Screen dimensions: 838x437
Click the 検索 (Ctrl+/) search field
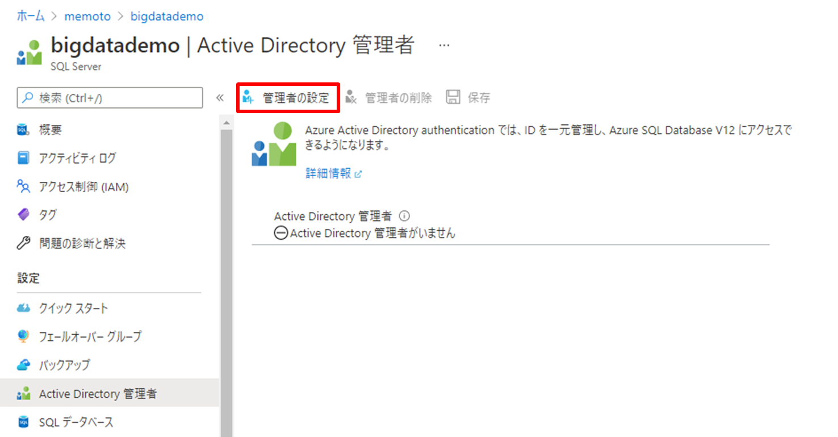coord(110,98)
